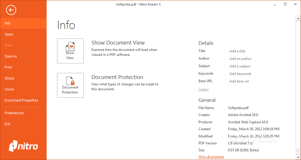
Task: Open the Share menu entry
Action: click(23, 78)
